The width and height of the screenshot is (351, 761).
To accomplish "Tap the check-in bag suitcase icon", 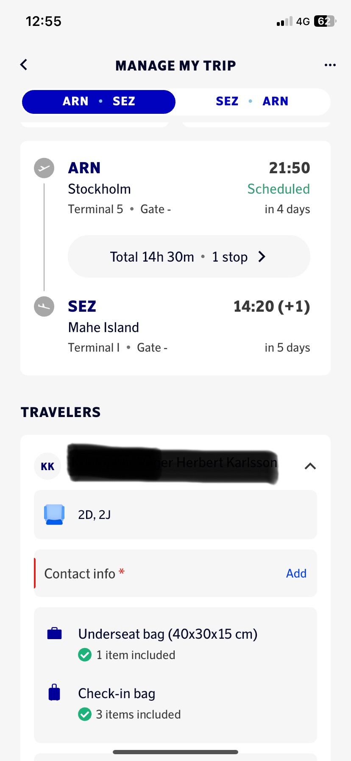I will click(54, 692).
